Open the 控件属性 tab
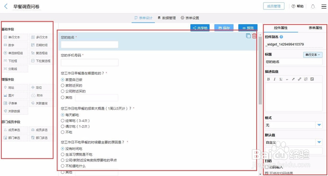Screen dimensions: 328x176 [x=281, y=28]
